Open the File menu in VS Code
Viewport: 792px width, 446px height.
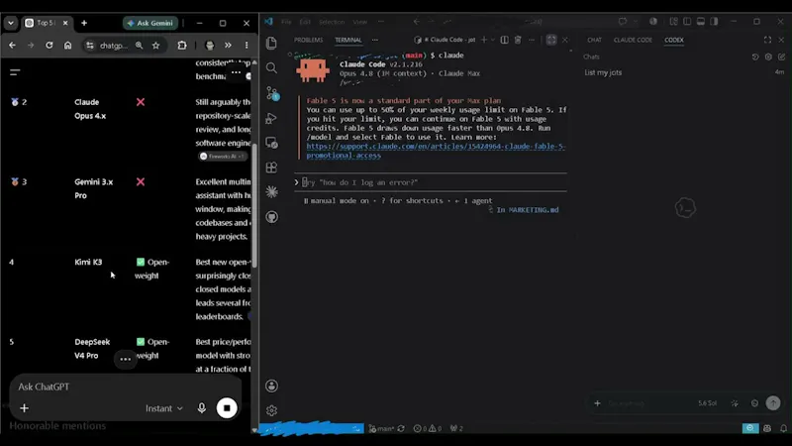click(286, 22)
